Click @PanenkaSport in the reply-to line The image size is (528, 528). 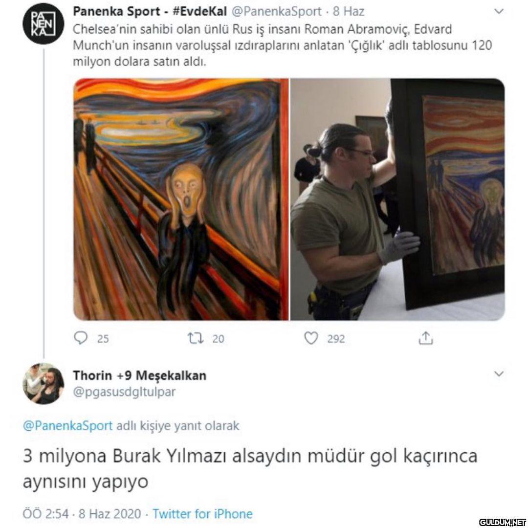coord(67,426)
